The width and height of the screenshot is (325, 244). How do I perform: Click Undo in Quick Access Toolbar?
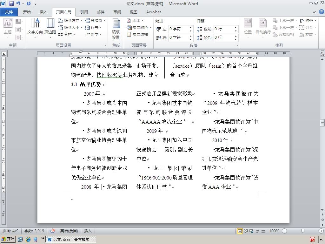[18, 3]
